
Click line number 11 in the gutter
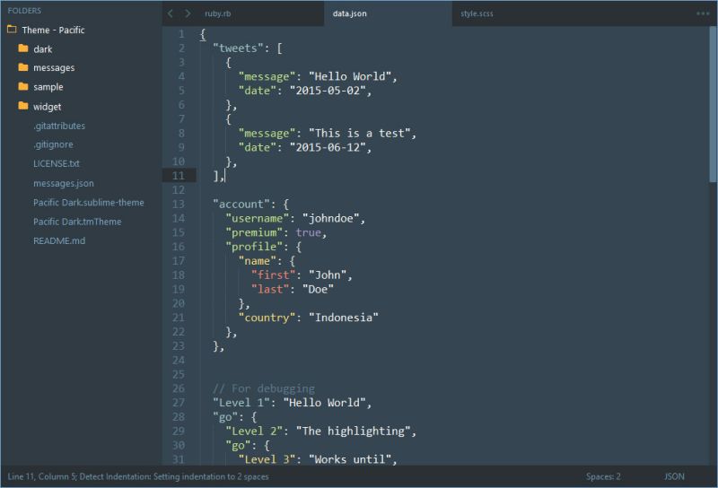point(178,175)
